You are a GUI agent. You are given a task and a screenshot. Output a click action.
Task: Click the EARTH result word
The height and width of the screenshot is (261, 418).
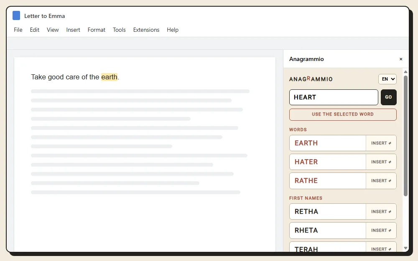click(x=306, y=143)
